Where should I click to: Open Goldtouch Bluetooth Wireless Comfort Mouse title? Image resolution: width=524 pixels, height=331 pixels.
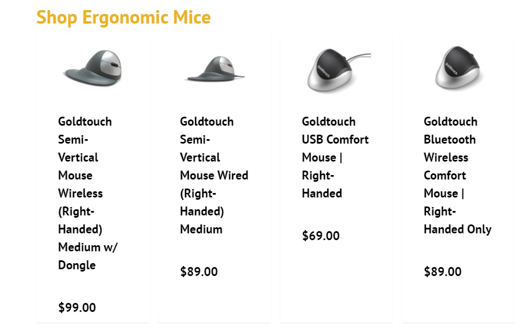click(x=457, y=176)
